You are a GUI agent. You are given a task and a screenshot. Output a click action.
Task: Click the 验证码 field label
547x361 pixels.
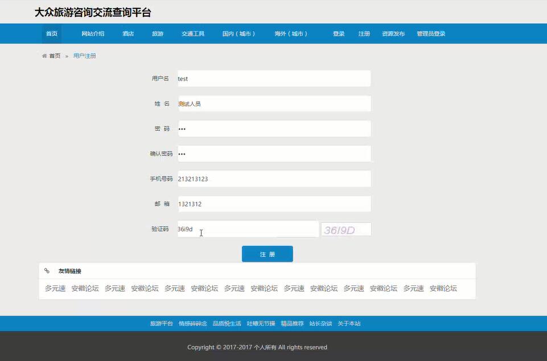point(160,229)
